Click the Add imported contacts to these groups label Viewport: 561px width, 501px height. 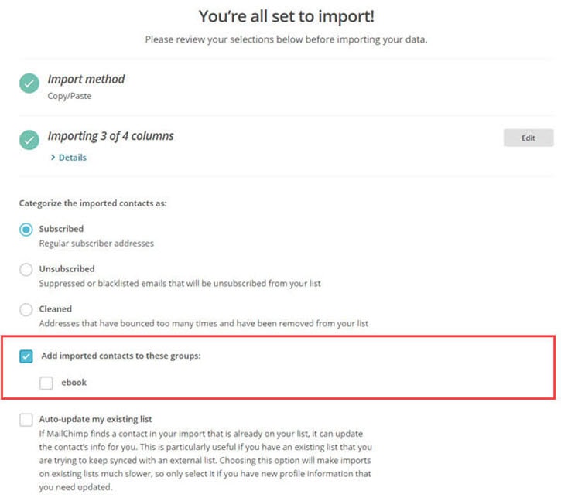[x=120, y=356]
